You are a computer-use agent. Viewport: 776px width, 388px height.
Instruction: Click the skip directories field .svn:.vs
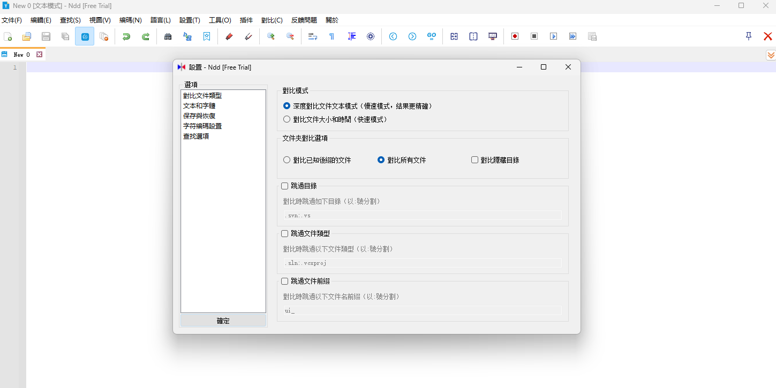[x=422, y=215]
